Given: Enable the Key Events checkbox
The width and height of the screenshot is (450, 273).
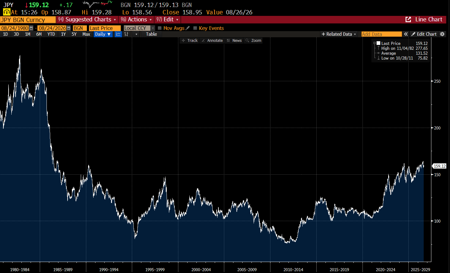Looking at the screenshot, I should point(195,28).
